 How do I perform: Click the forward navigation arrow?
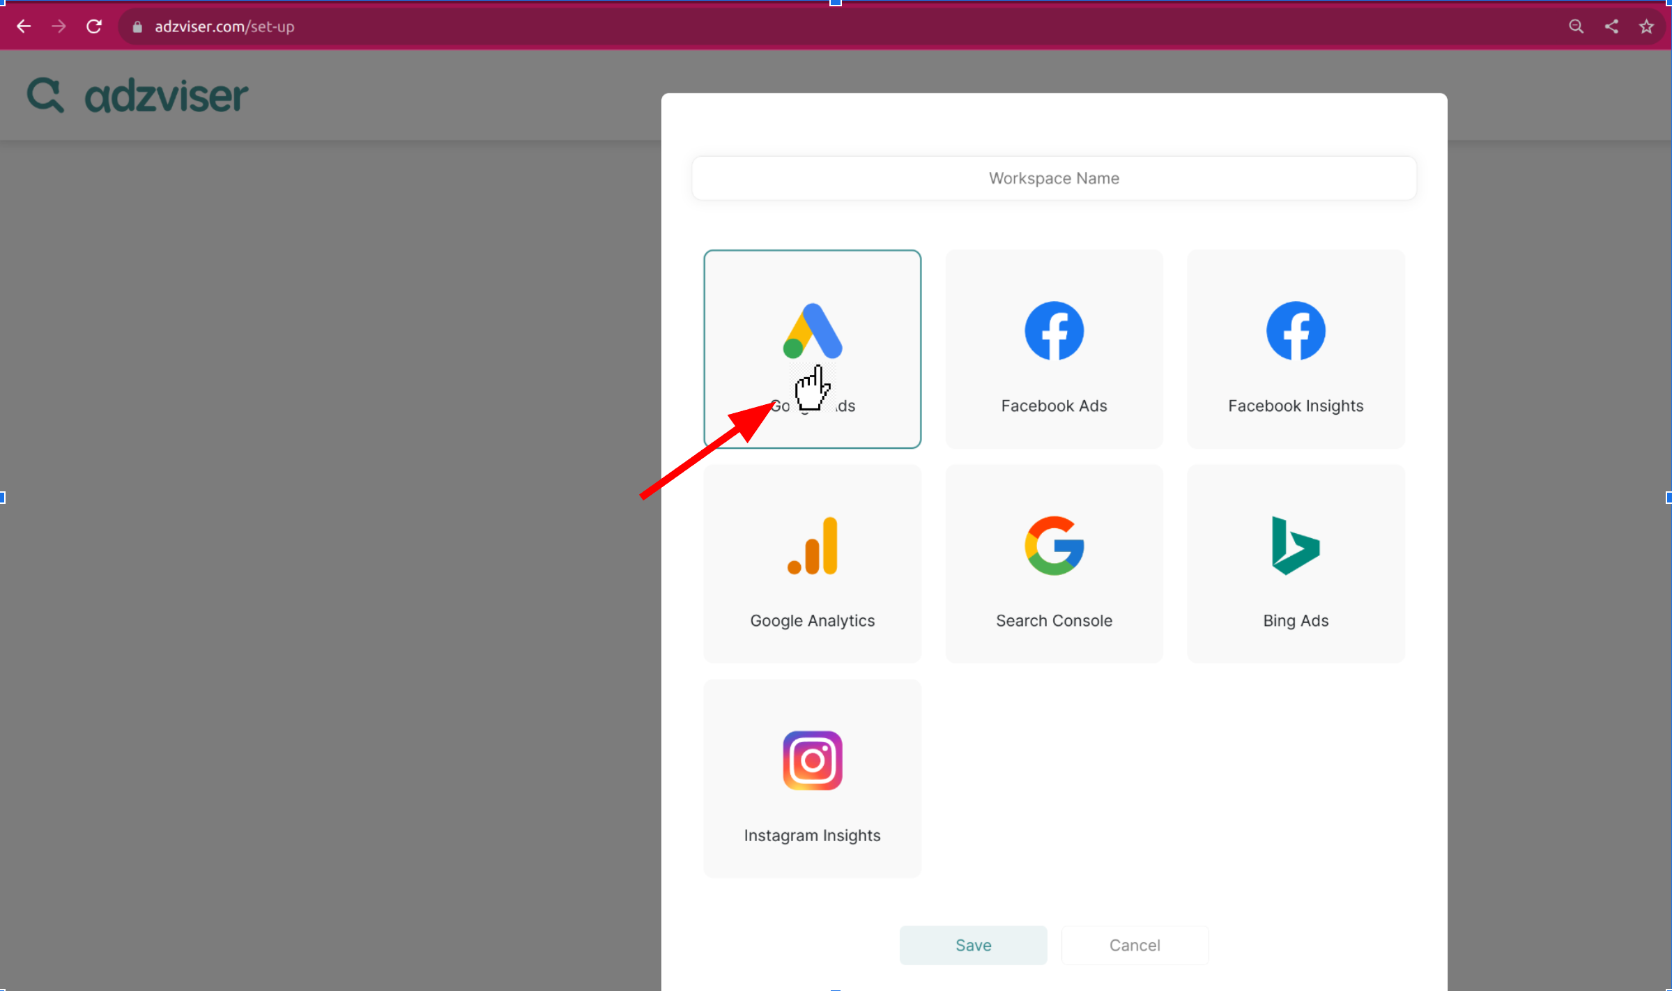click(x=59, y=26)
